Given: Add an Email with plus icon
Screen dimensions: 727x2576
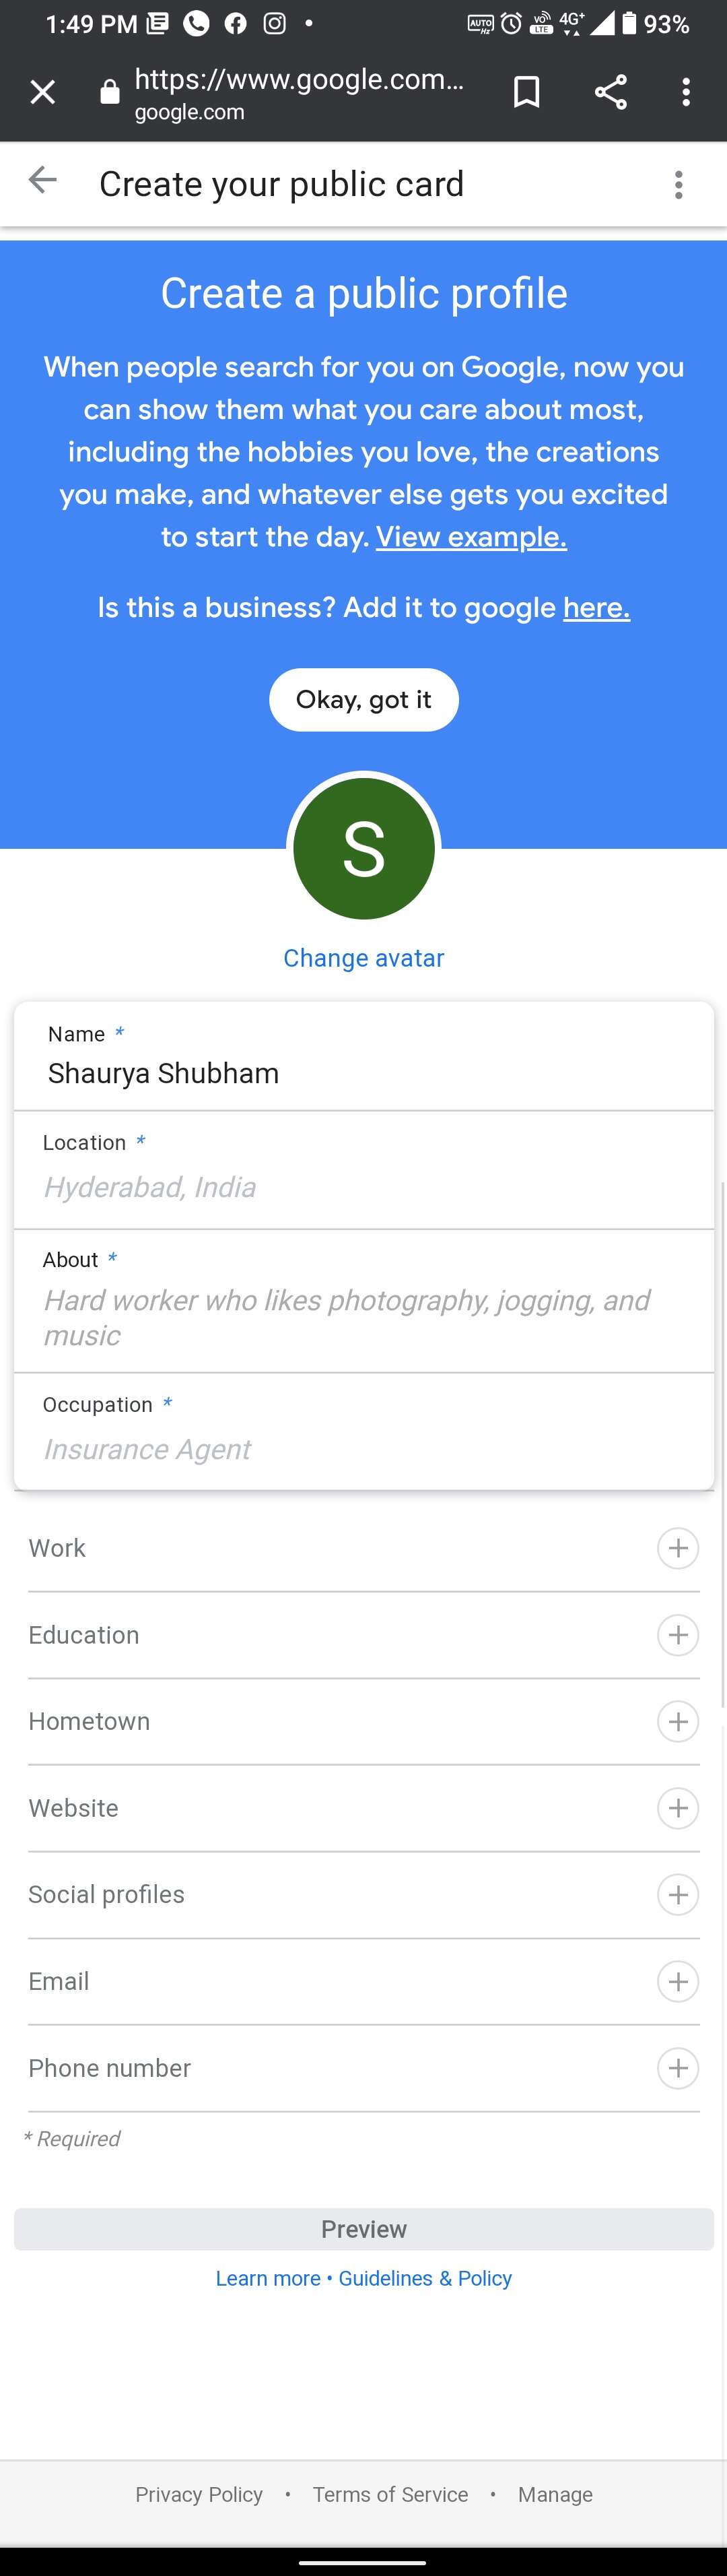Looking at the screenshot, I should (677, 1981).
